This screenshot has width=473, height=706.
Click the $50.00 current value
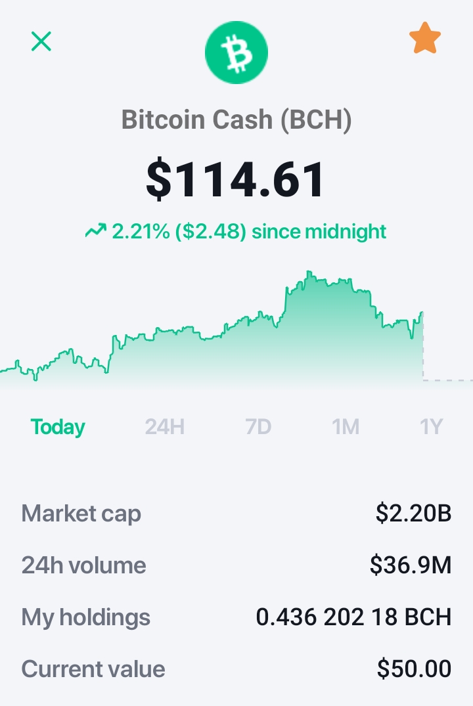click(x=414, y=668)
